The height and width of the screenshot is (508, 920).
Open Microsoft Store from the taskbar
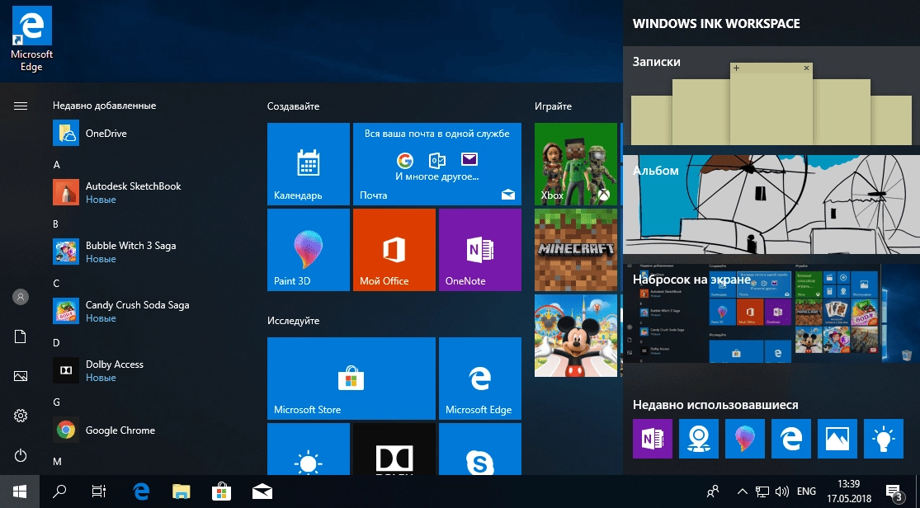tap(222, 492)
